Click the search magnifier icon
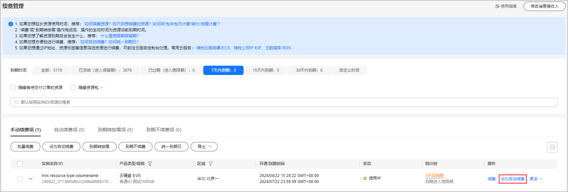The height and width of the screenshot is (192, 568). point(16,102)
